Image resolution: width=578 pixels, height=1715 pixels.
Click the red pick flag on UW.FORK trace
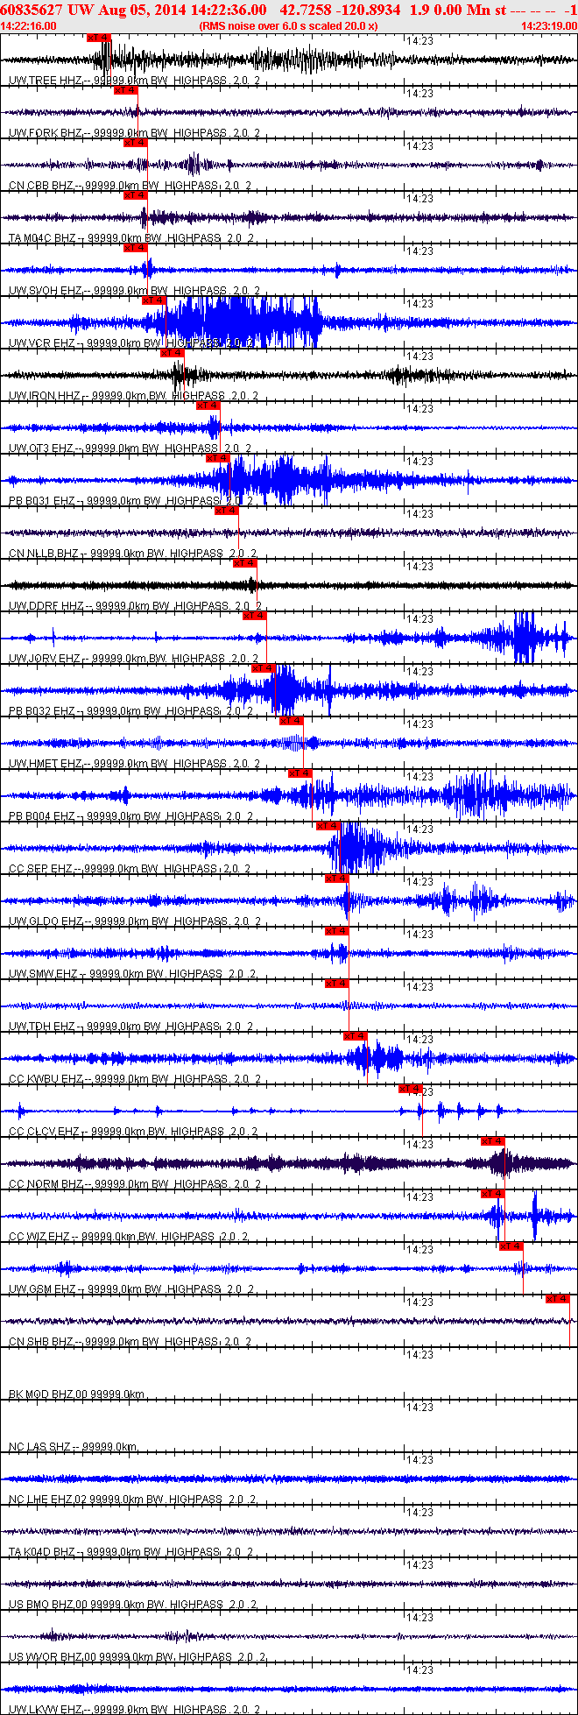126,90
